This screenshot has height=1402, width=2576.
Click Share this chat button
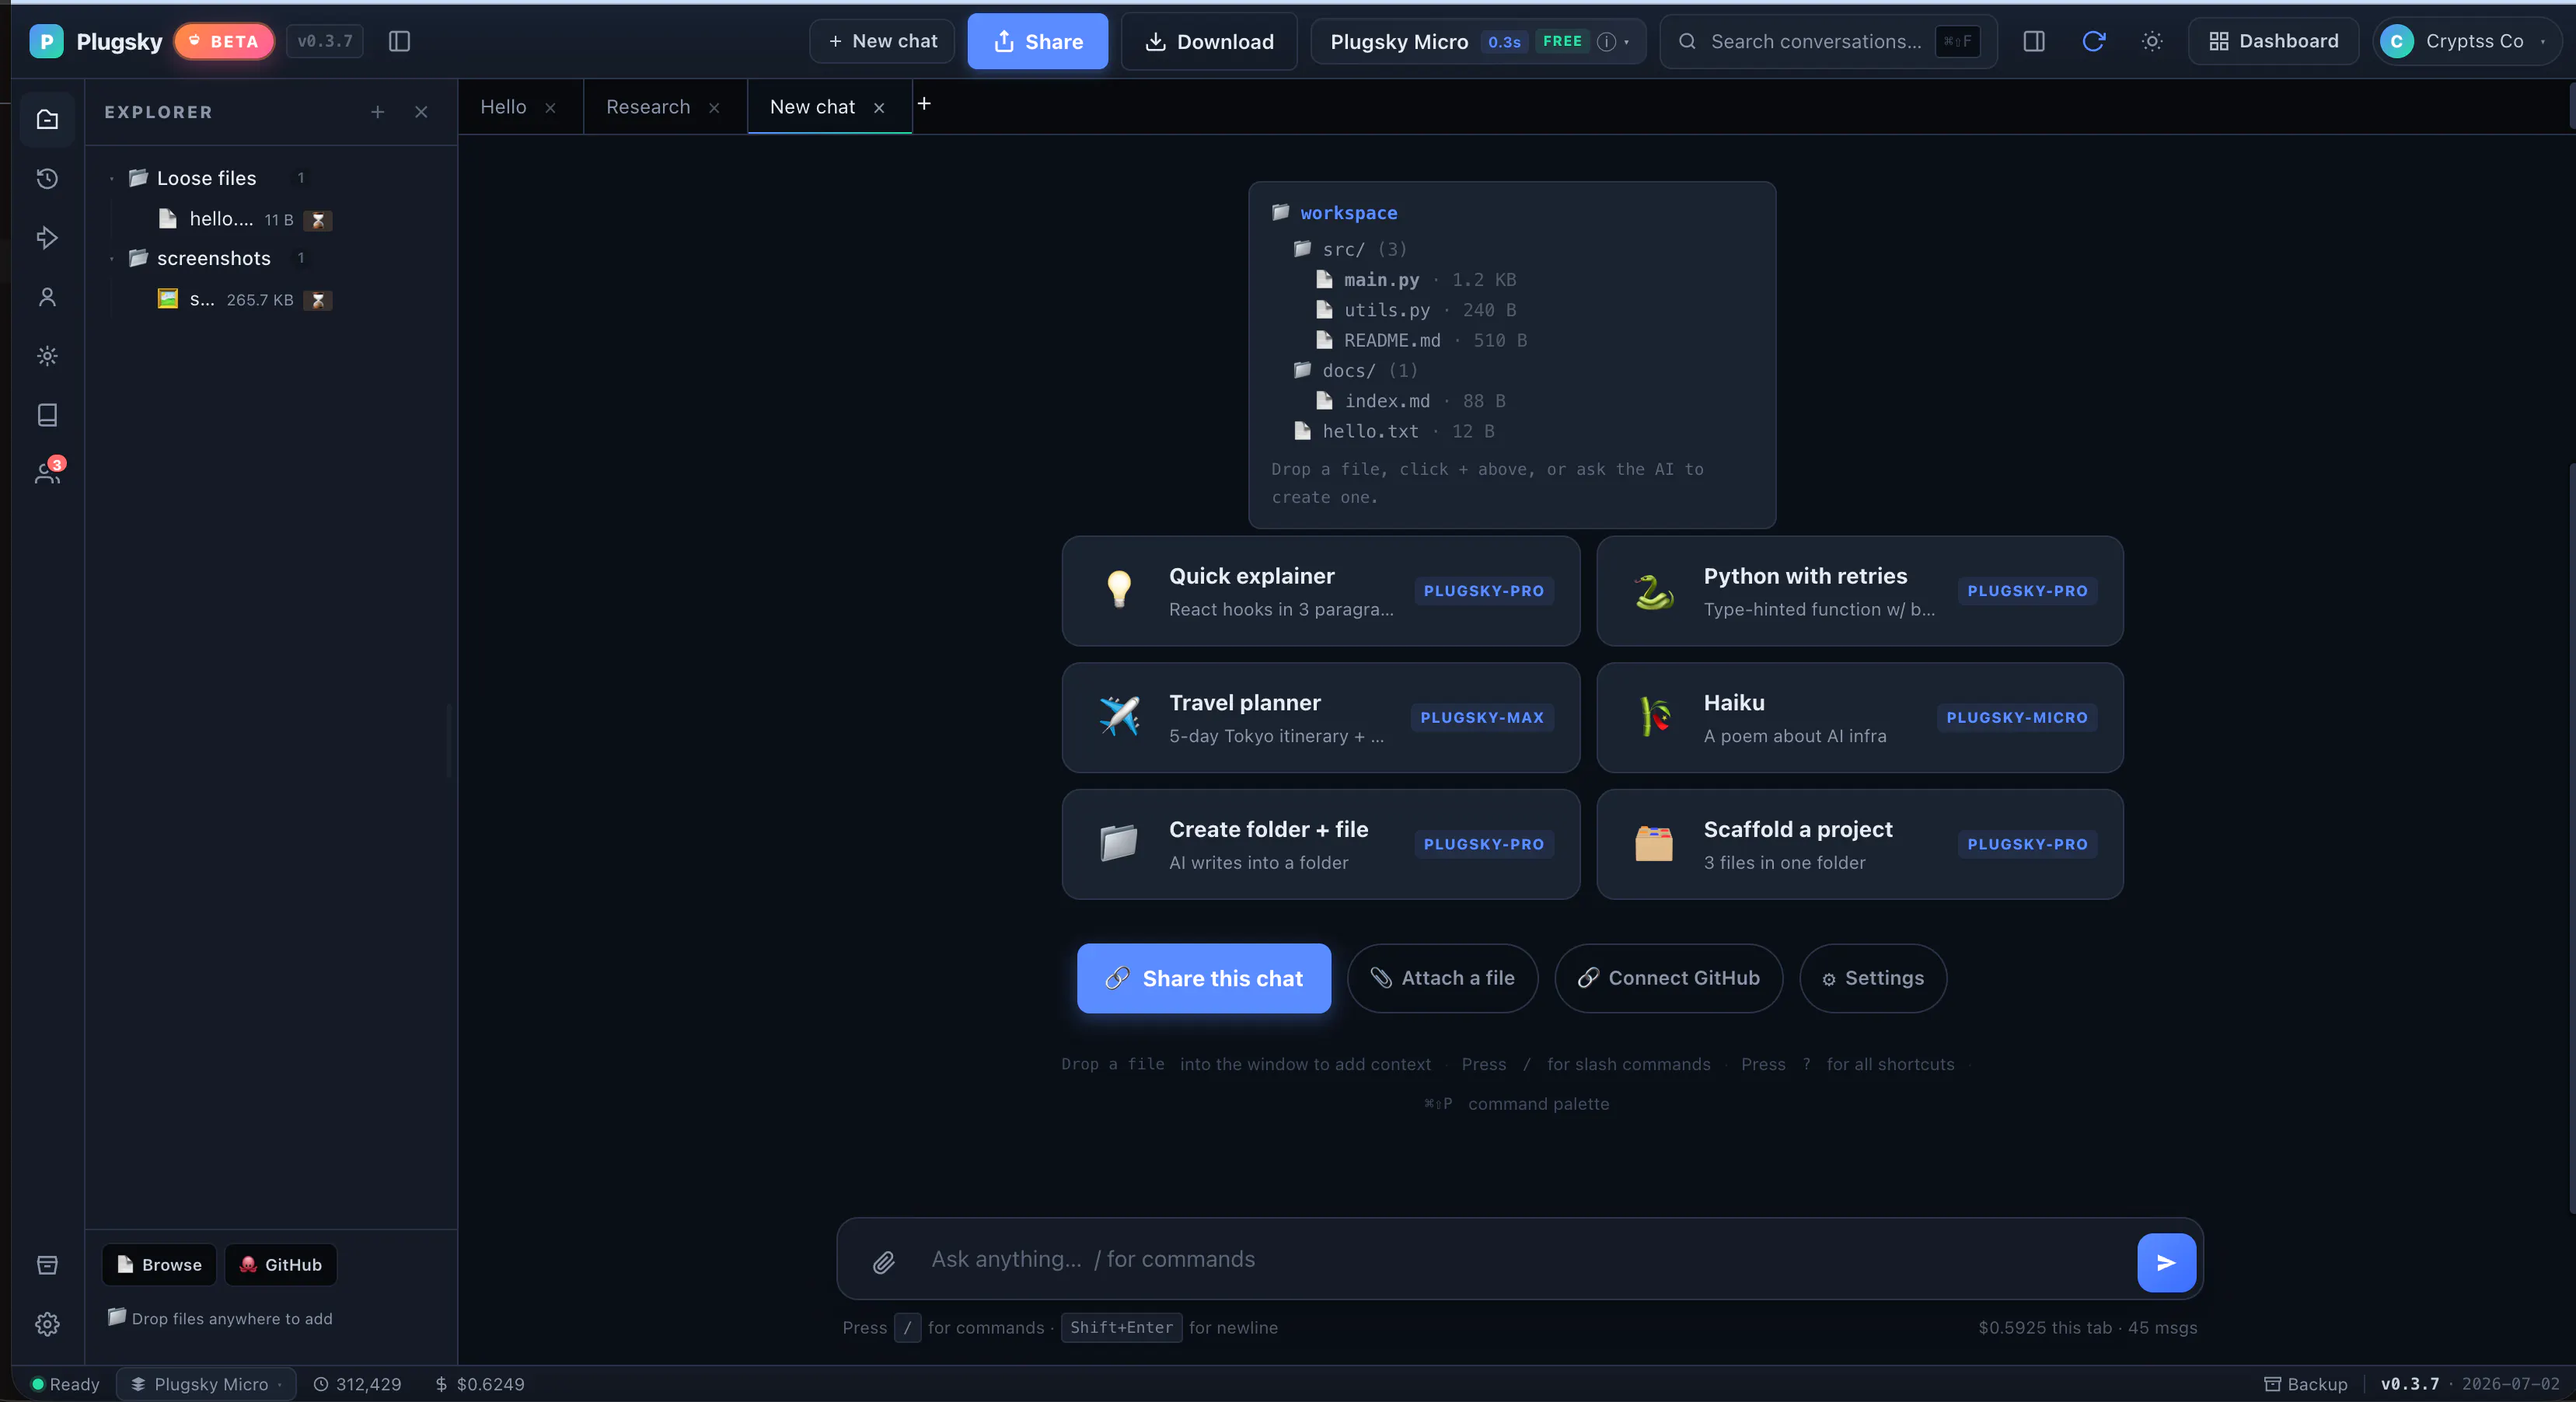1204,978
